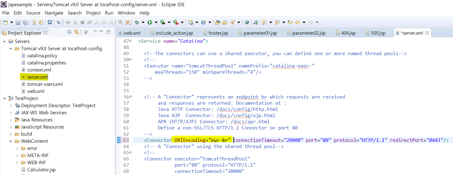453x175 pixels.
Task: Open the Window menu
Action: 126,13
